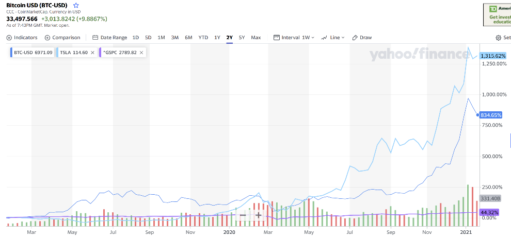Choose the Max time range
The image size is (511, 238).
(255, 38)
